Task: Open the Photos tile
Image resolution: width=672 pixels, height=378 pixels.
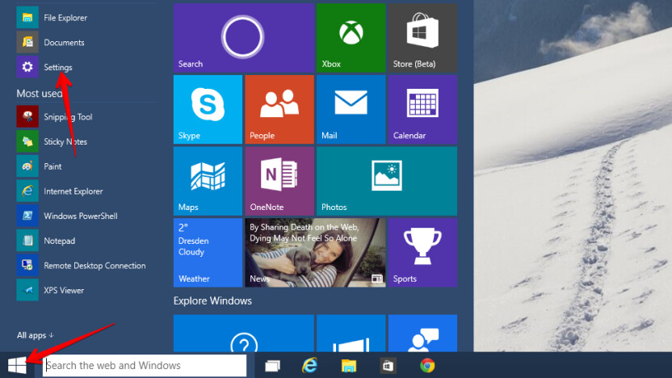Action: pyautogui.click(x=387, y=181)
